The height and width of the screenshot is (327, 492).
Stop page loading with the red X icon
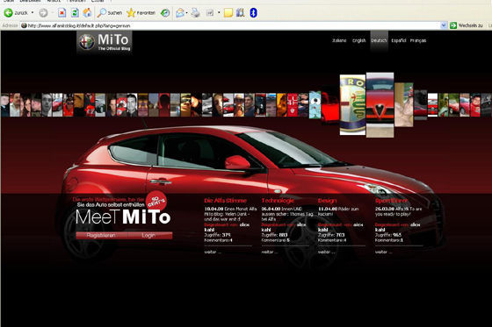(x=61, y=13)
